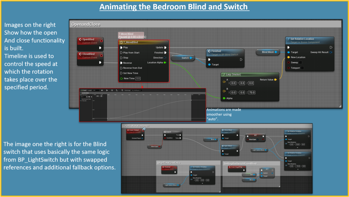Select the Switch variable node
Screen dimensions: 349x197
click(185, 58)
